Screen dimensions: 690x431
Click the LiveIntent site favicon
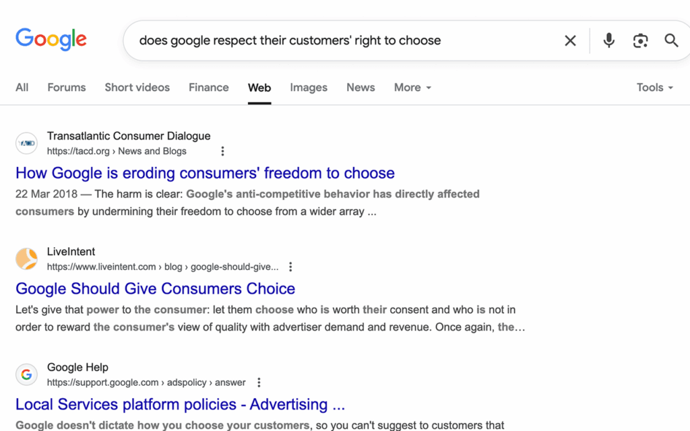[x=26, y=259]
